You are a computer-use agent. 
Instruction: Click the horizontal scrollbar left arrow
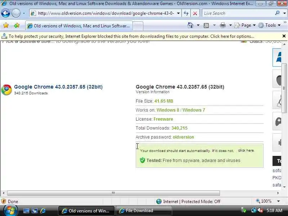[x=4, y=193]
